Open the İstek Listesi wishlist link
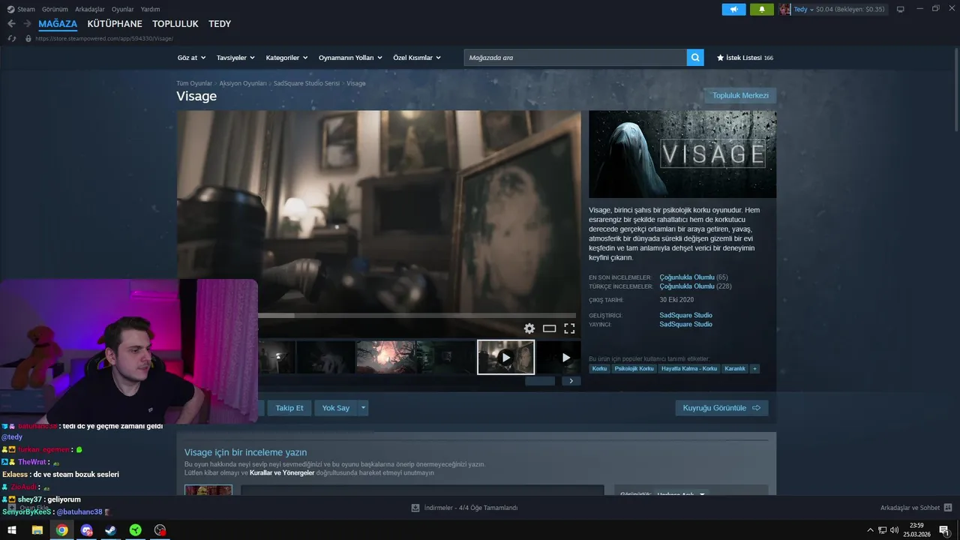The height and width of the screenshot is (540, 960). point(745,58)
